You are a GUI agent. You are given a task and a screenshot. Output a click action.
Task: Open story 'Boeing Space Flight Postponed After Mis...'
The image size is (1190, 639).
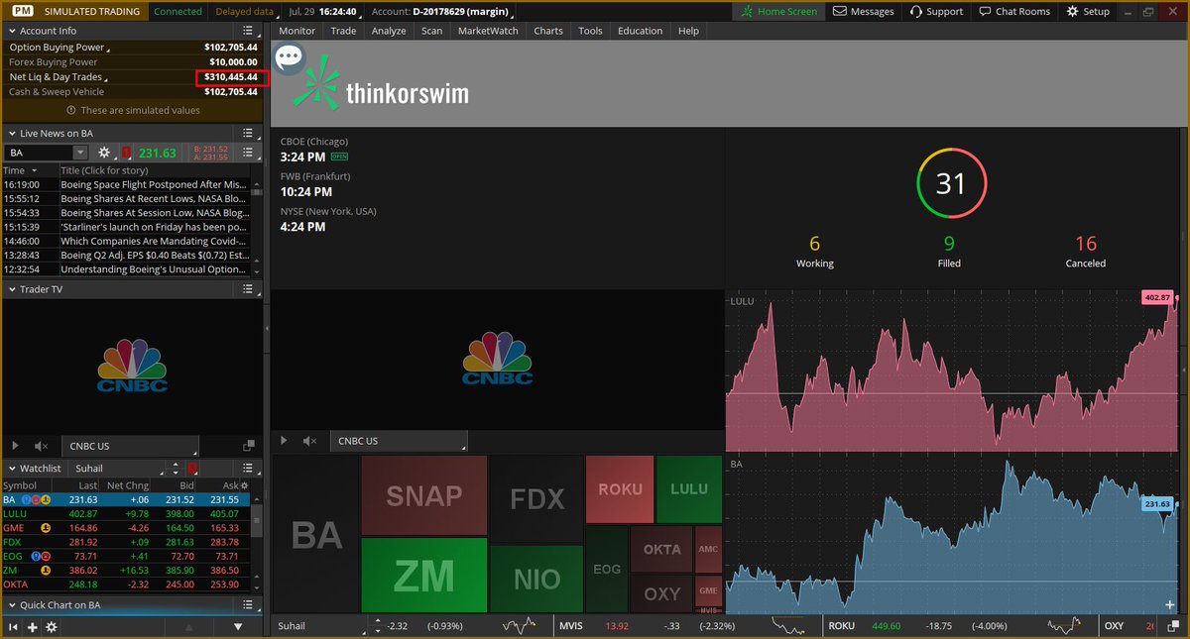pos(152,184)
